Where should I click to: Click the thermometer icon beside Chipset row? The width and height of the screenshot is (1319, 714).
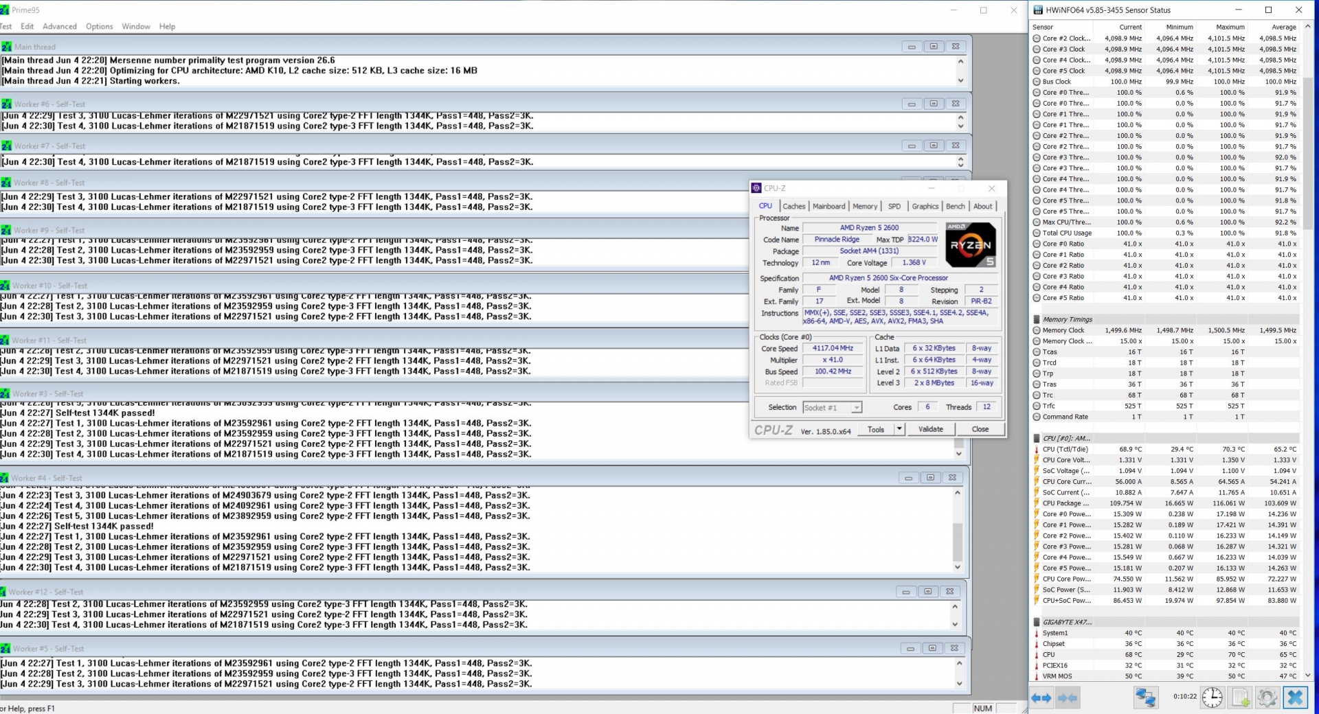1037,644
